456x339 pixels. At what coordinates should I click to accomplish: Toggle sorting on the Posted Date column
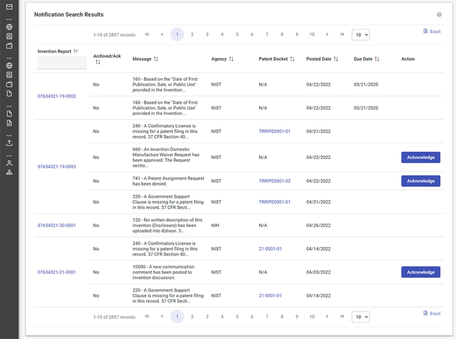(336, 59)
